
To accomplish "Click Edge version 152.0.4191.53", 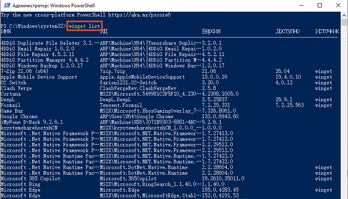I will point(220,196).
